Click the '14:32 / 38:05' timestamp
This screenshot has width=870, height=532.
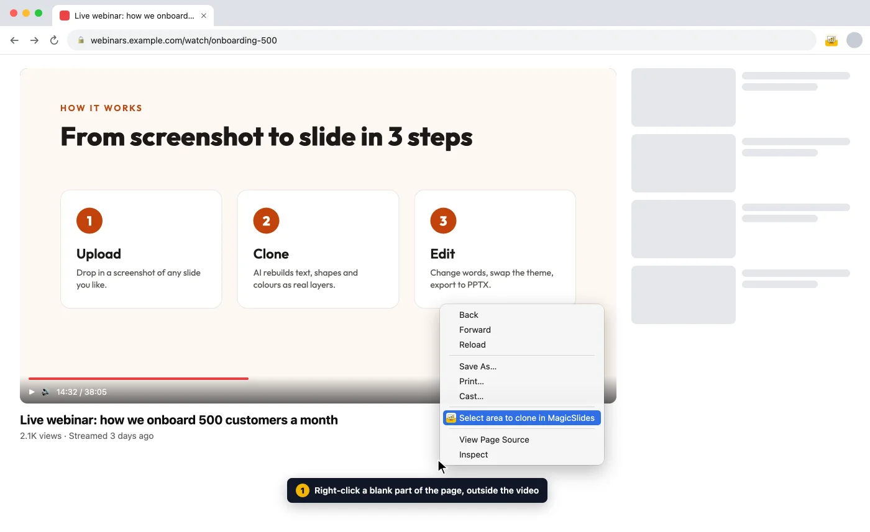tap(81, 392)
